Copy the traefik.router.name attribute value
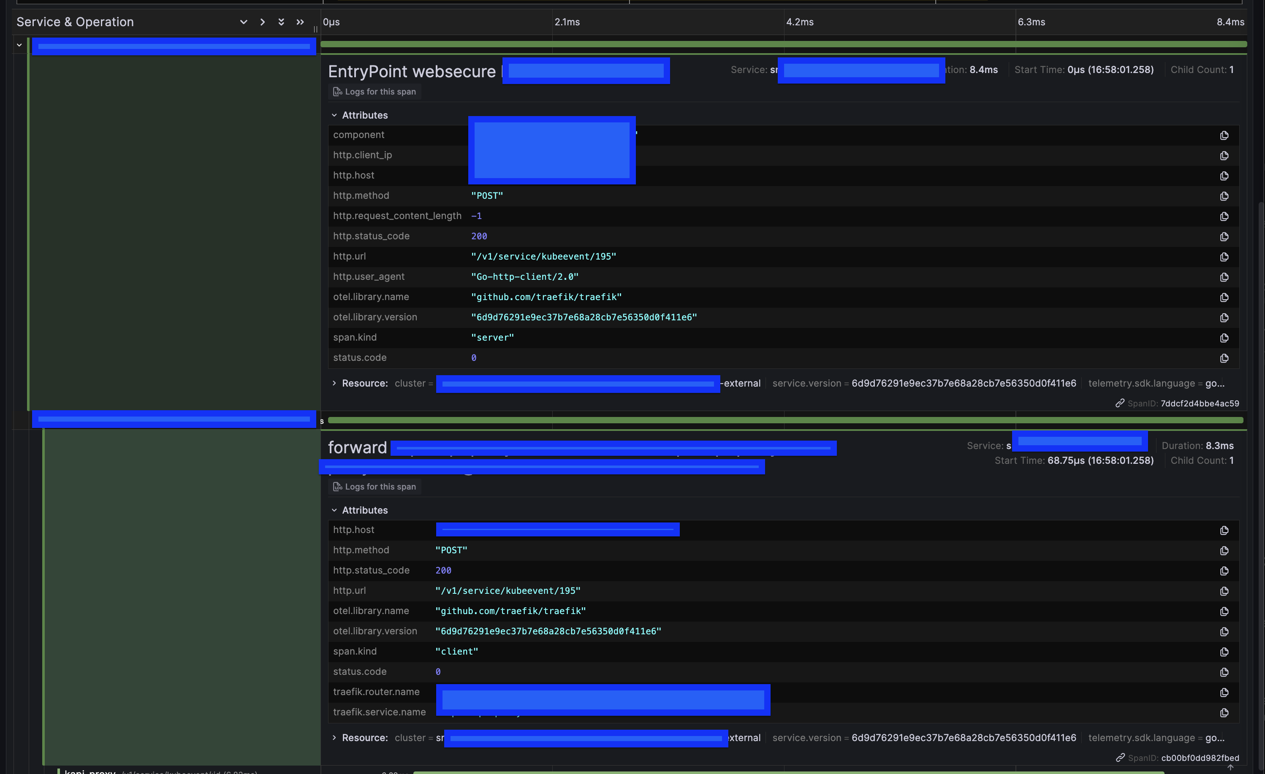Screen dimensions: 1265x774 pyautogui.click(x=1224, y=693)
